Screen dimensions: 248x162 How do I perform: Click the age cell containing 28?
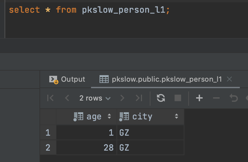(86, 147)
